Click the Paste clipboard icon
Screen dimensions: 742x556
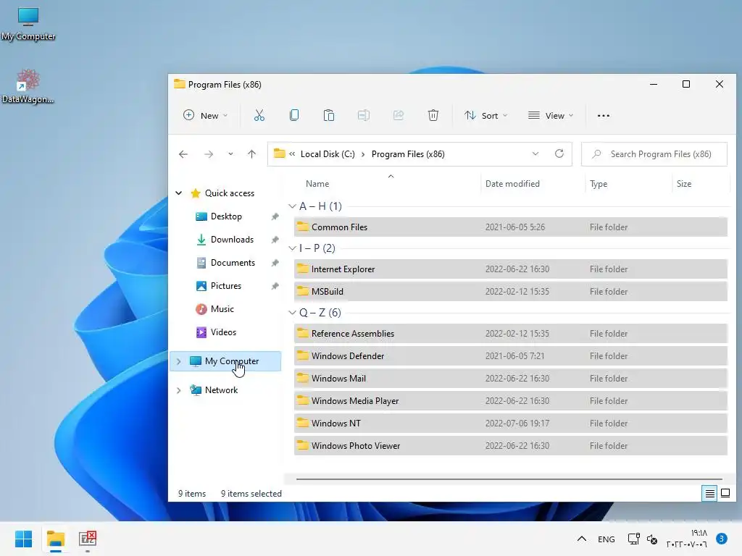[328, 115]
